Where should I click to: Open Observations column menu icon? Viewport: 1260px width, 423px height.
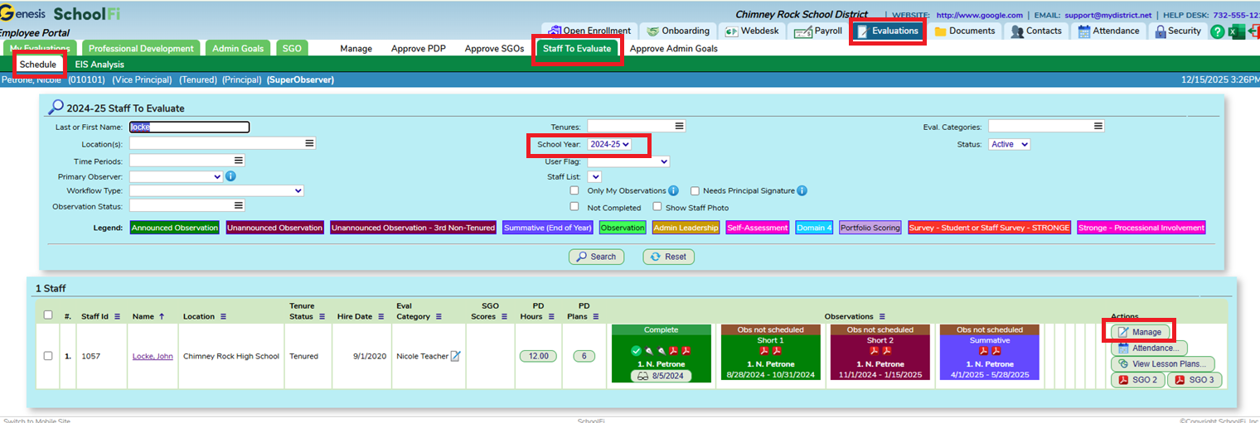(x=882, y=316)
